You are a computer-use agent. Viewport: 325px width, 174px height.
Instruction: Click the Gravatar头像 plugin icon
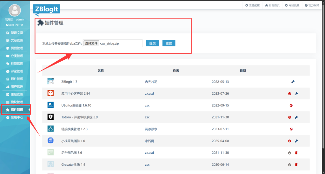[x=50, y=164]
